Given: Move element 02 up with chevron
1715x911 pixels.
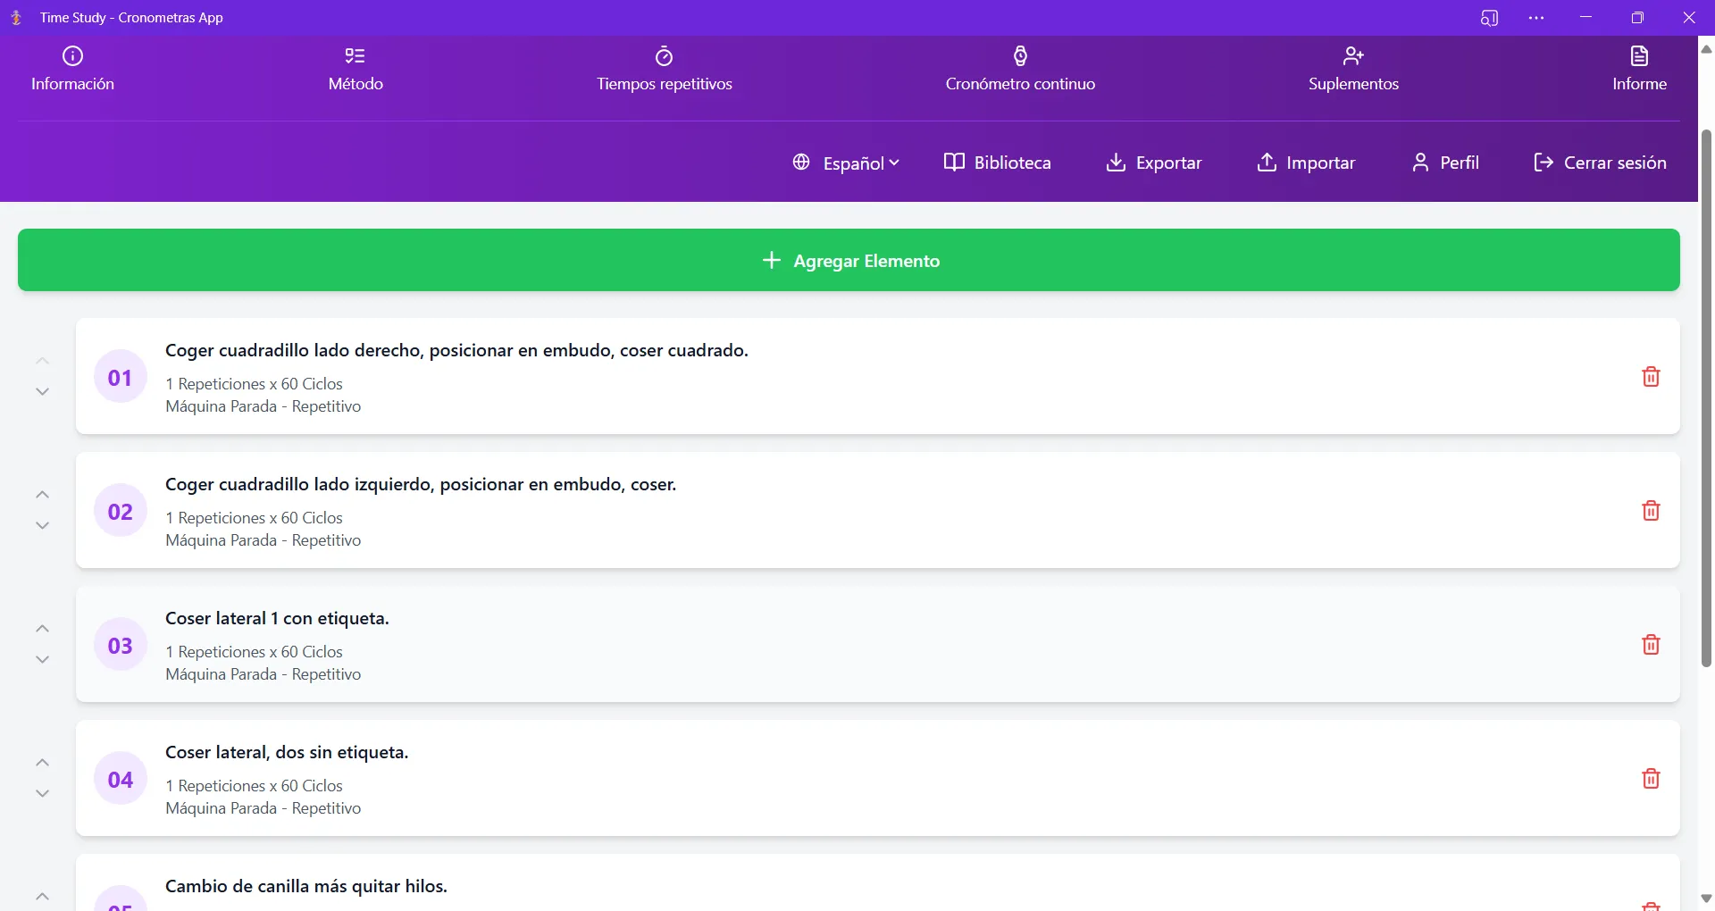Looking at the screenshot, I should [x=42, y=495].
